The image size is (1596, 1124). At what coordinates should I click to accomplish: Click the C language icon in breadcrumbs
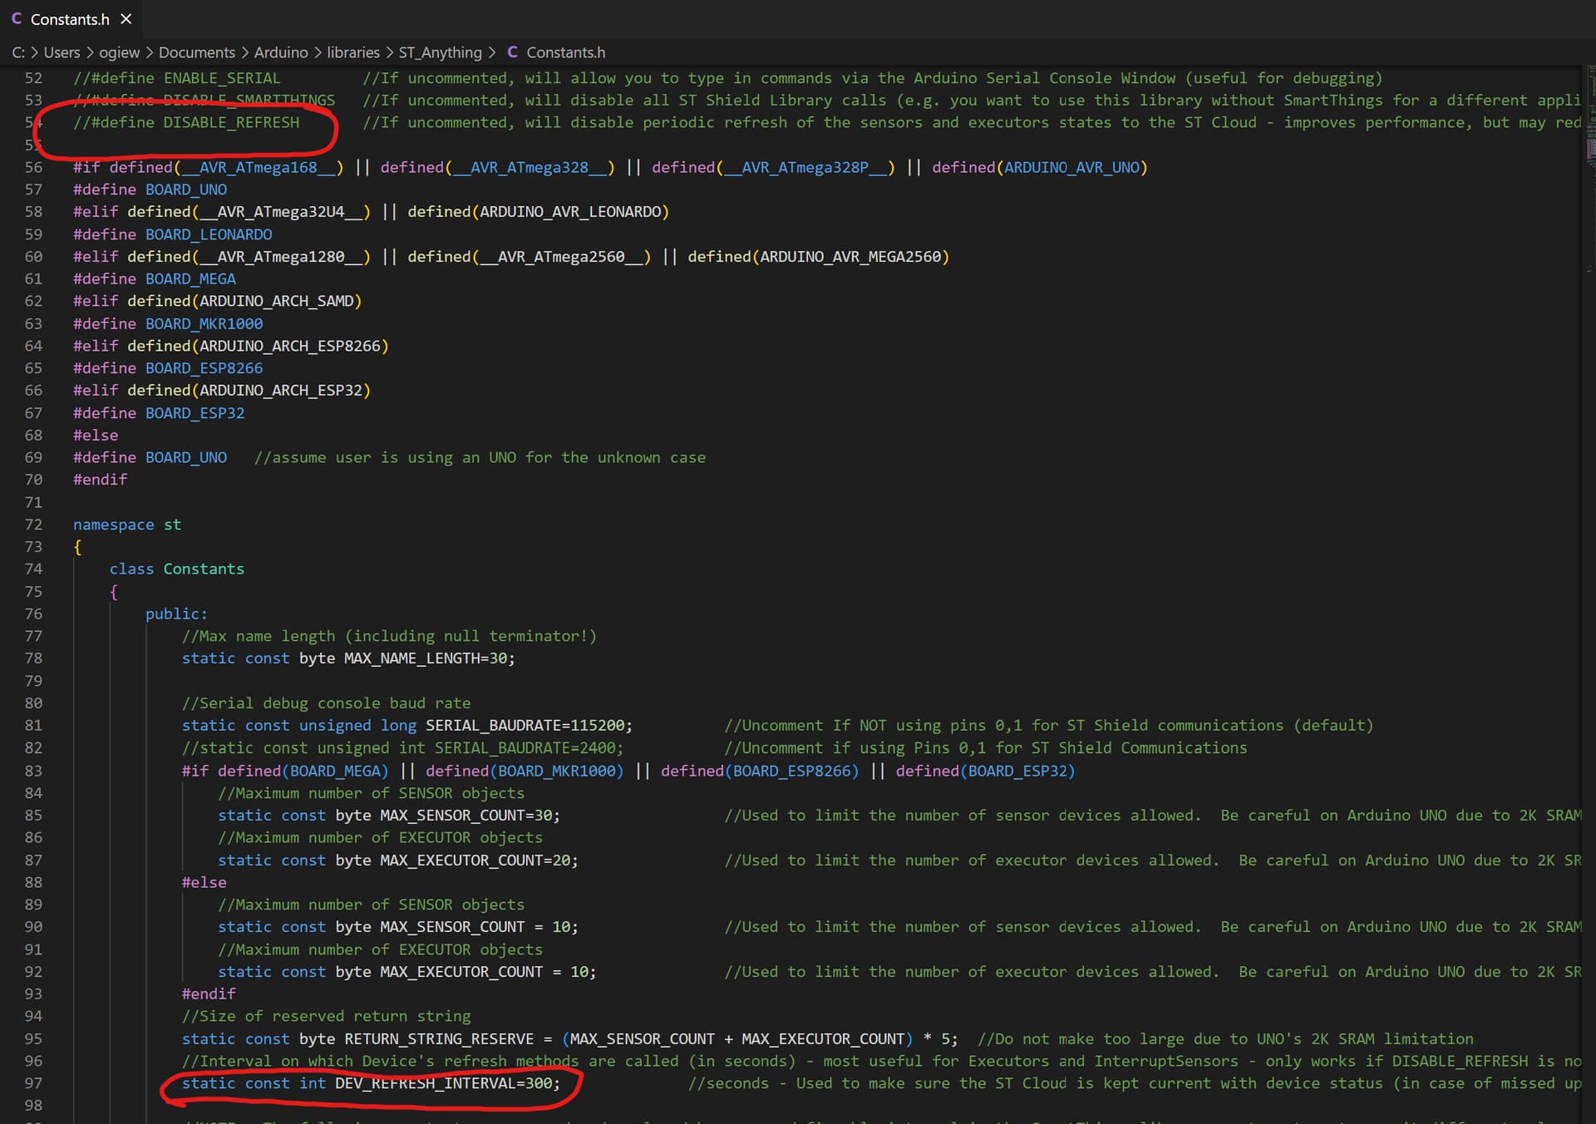(x=512, y=52)
